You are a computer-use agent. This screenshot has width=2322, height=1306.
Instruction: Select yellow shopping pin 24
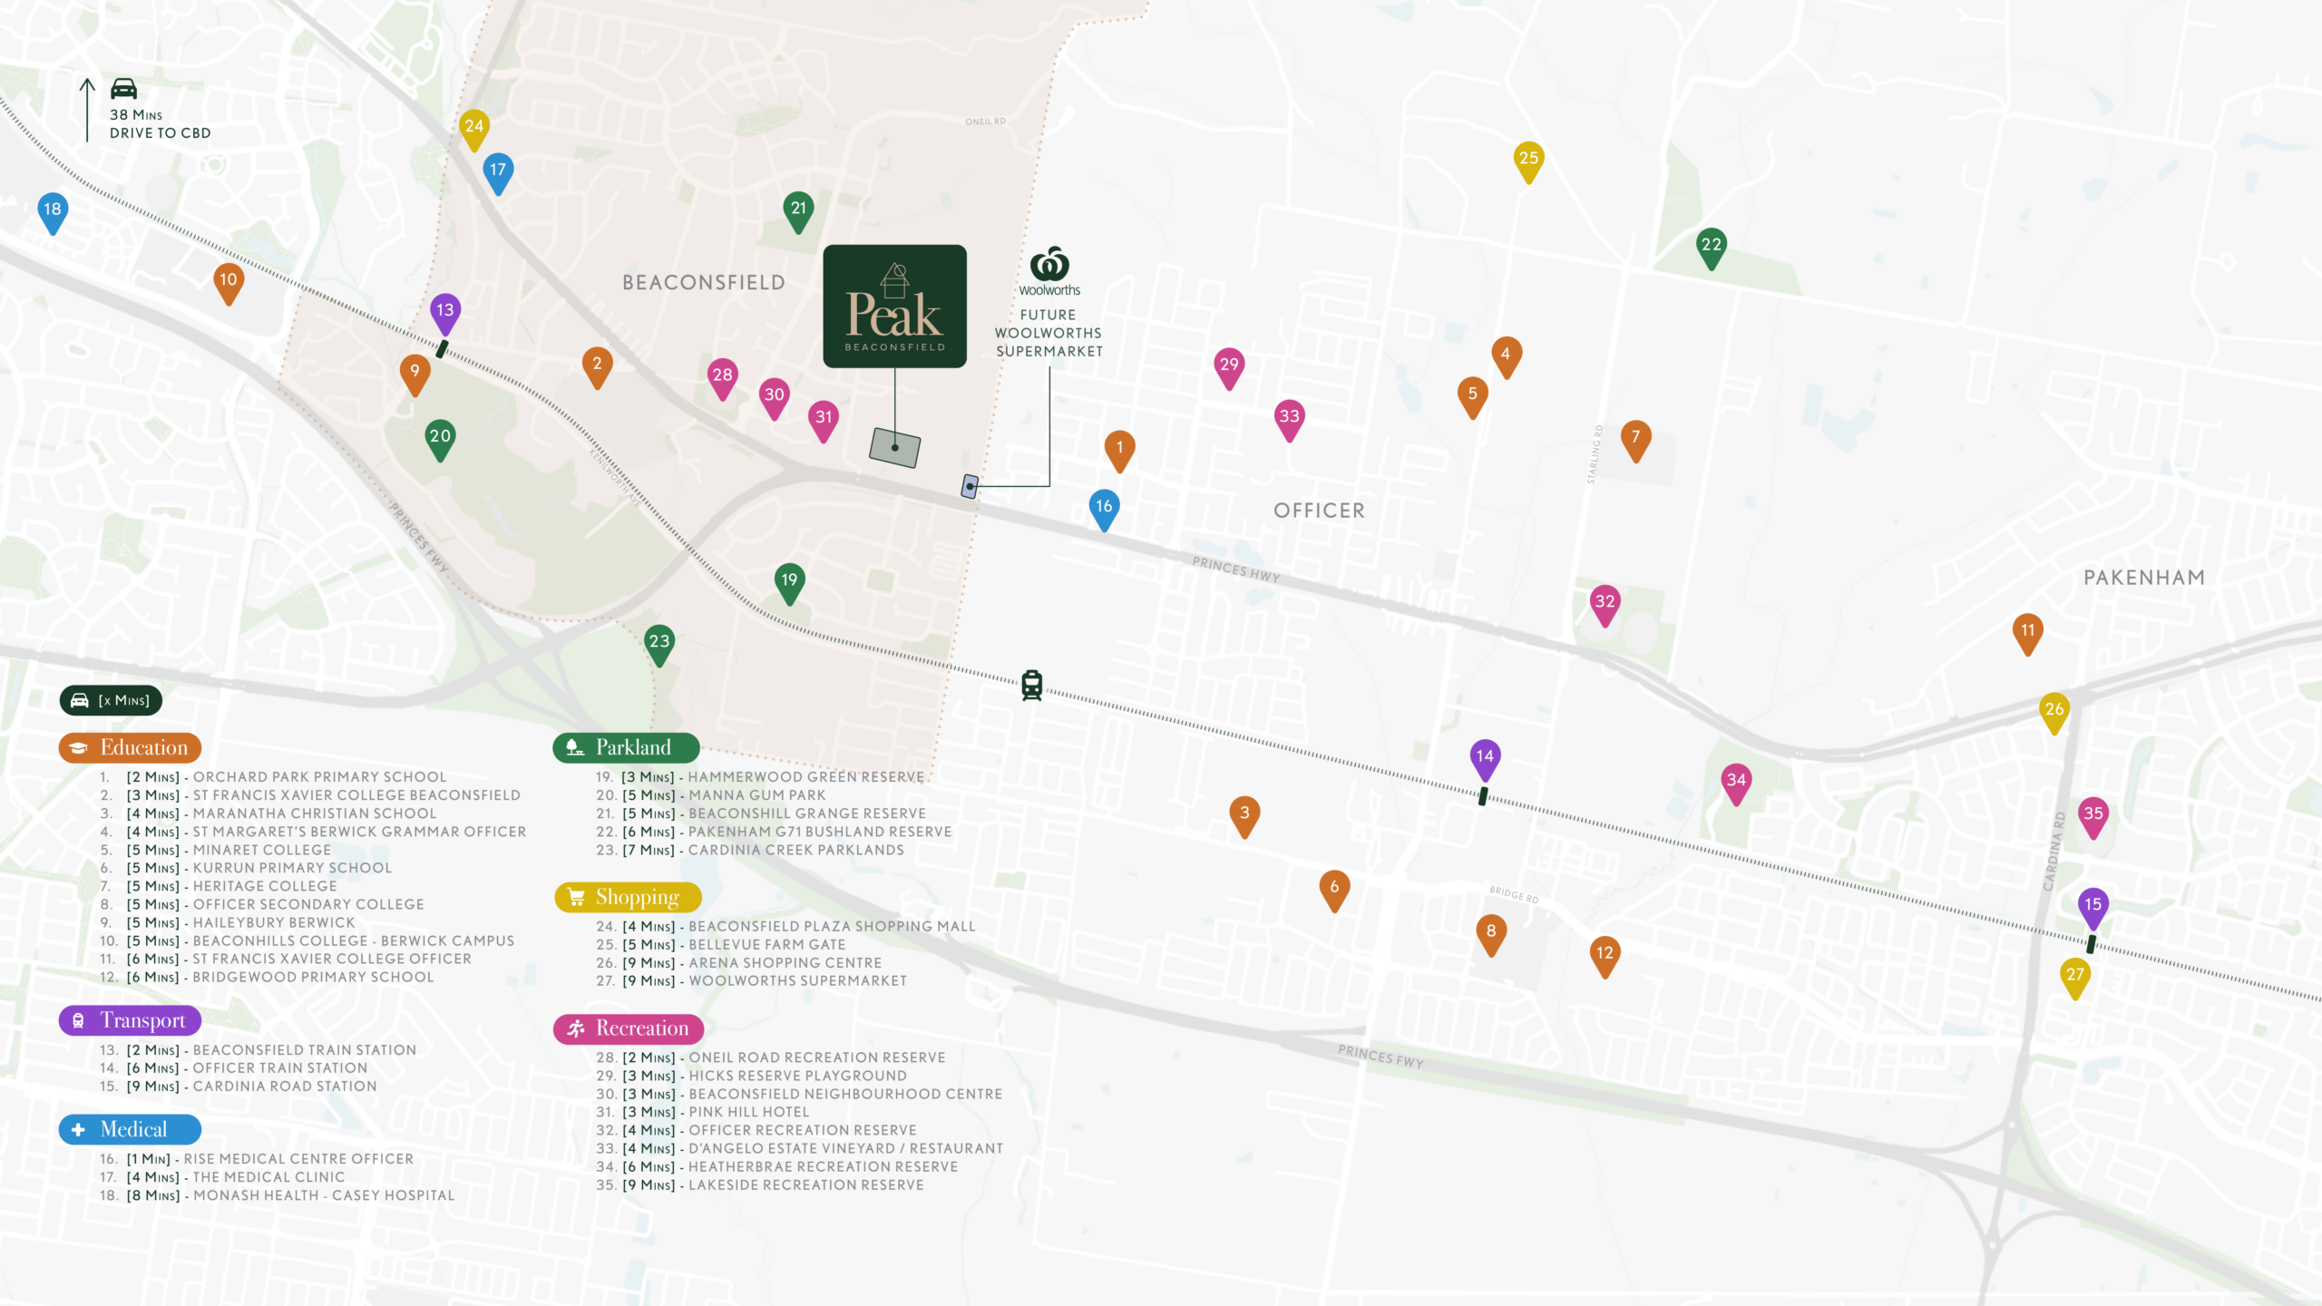[474, 130]
